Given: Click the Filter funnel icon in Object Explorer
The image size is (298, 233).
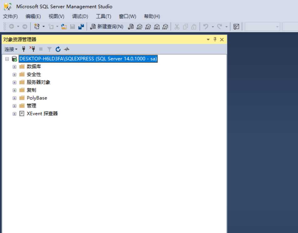Looking at the screenshot, I should click(x=49, y=49).
